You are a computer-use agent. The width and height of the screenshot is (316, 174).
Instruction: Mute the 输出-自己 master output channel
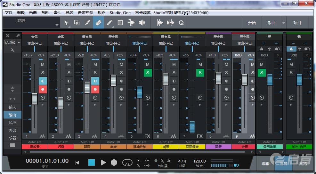click(x=291, y=64)
